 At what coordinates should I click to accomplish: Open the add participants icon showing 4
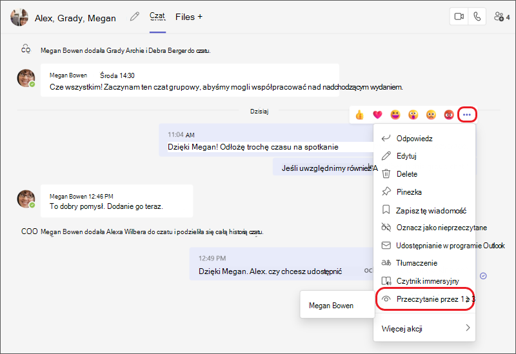tap(502, 17)
